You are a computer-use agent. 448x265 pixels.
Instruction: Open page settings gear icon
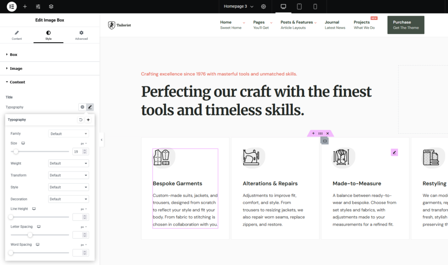263,6
